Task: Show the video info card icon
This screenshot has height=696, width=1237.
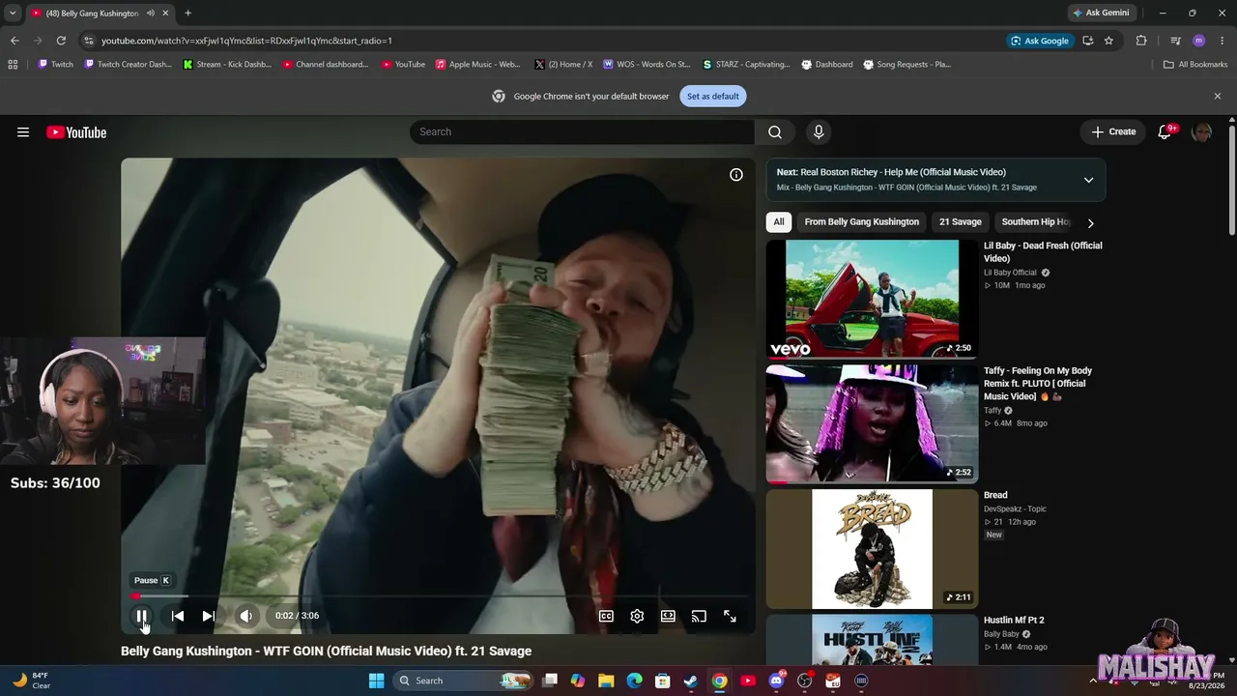Action: [736, 175]
